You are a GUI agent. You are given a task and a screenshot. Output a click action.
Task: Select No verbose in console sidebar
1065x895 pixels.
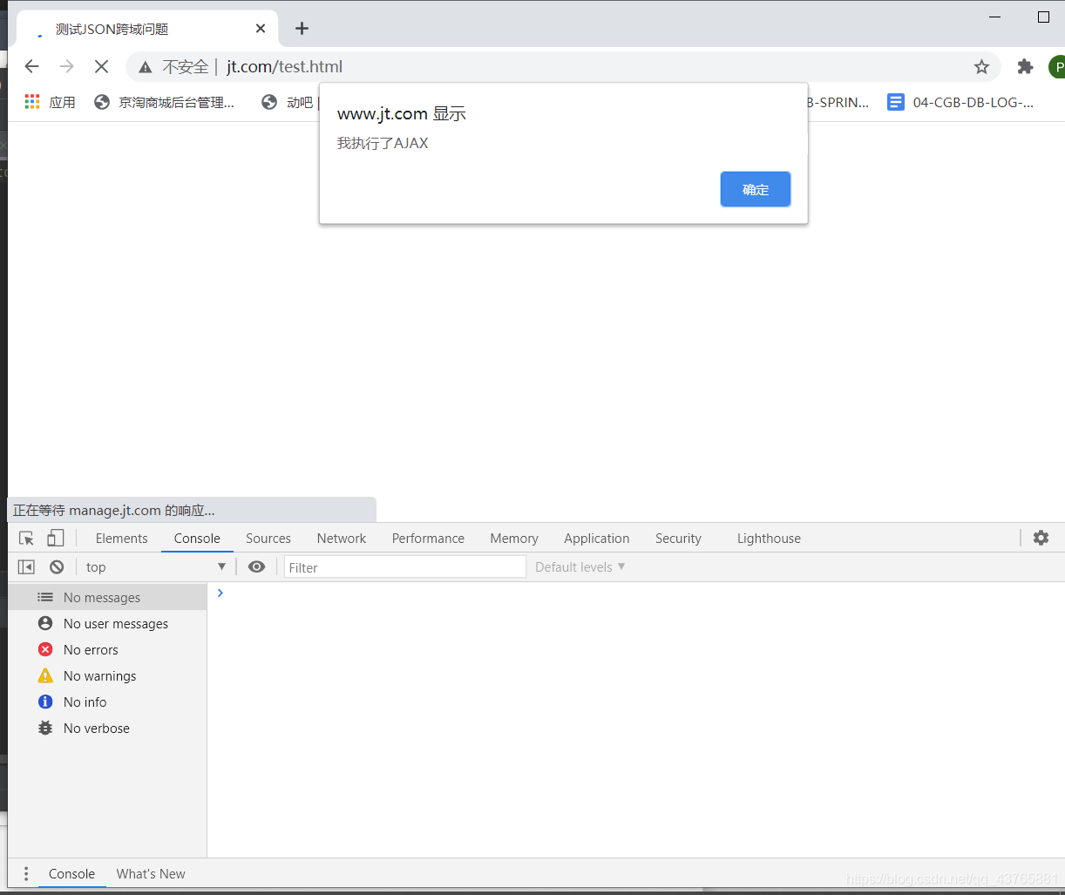point(107,729)
